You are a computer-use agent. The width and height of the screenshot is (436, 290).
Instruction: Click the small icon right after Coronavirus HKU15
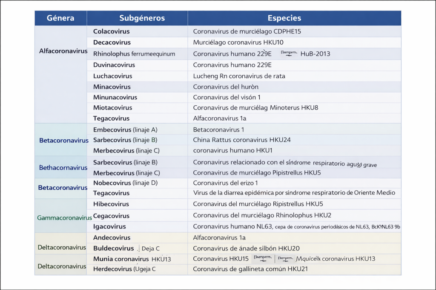click(x=261, y=258)
